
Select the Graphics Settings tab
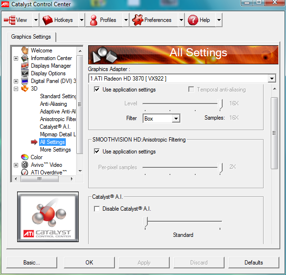click(31, 37)
